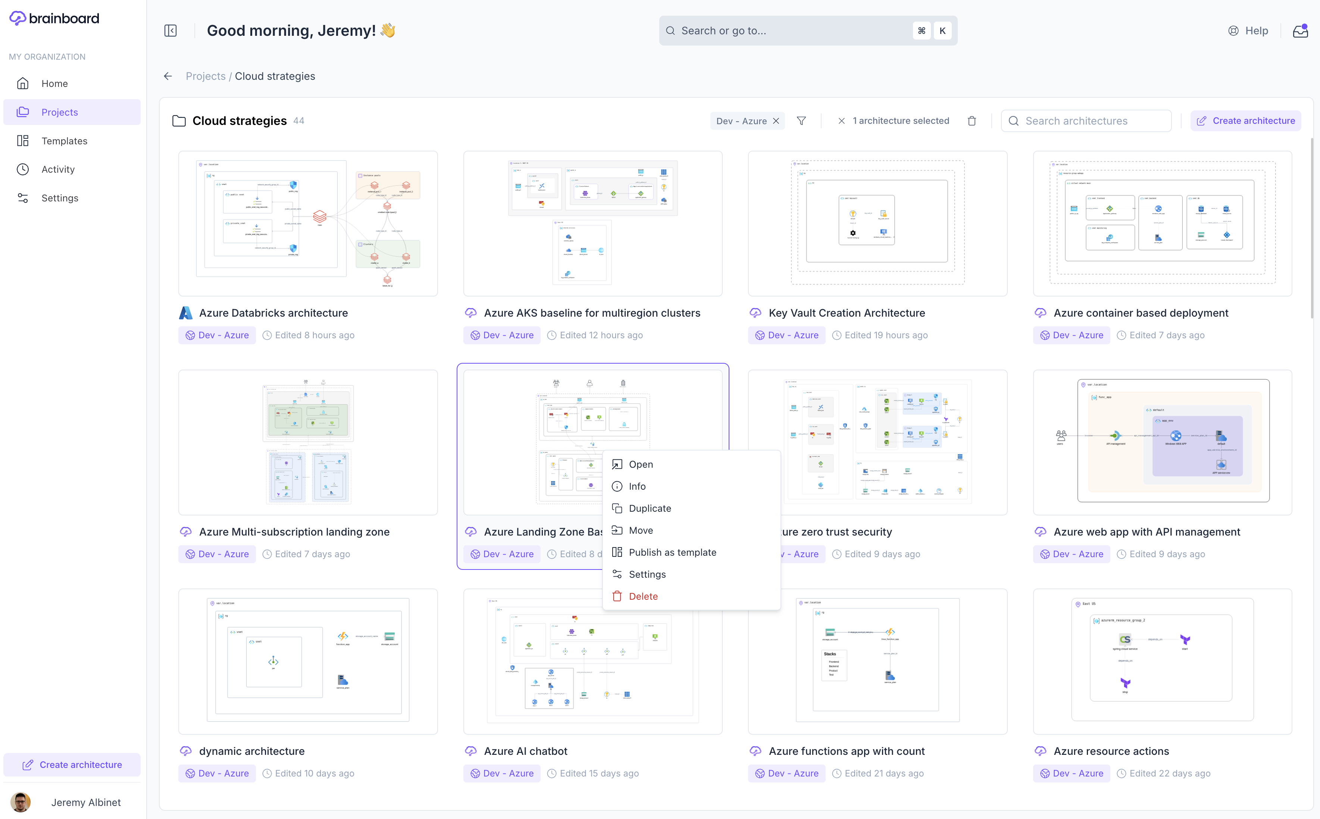
Task: Collapse the sidebar panel icon
Action: [170, 30]
